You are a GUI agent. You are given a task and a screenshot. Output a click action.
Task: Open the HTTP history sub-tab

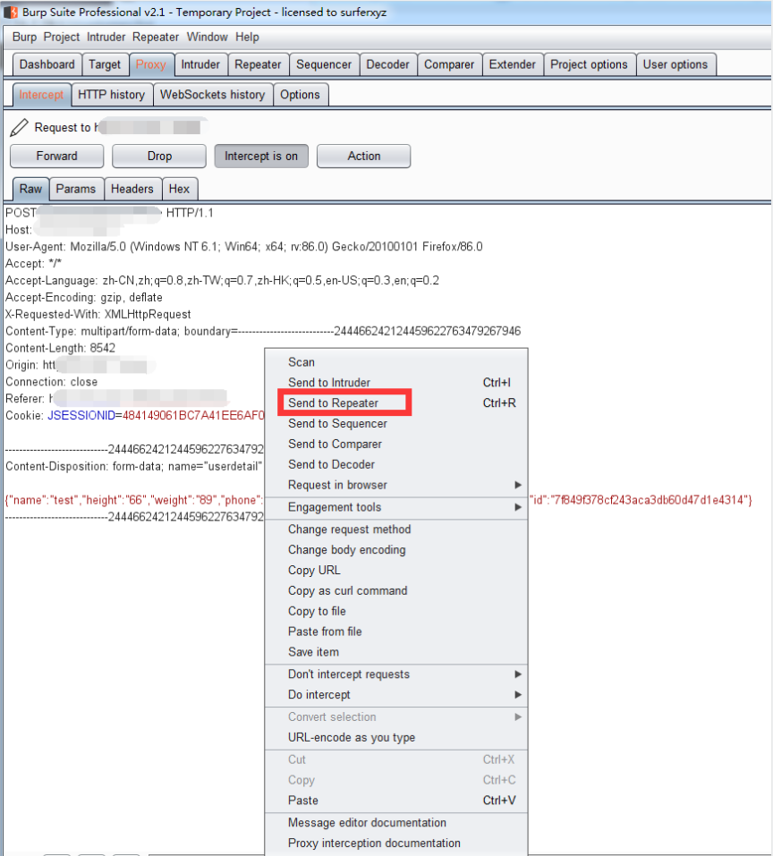[111, 95]
